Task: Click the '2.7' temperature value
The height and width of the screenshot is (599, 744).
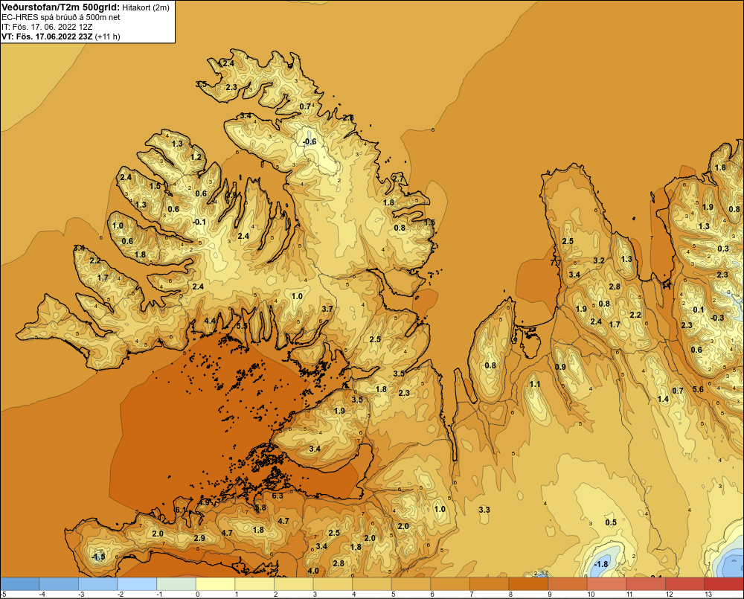Action: pos(398,179)
